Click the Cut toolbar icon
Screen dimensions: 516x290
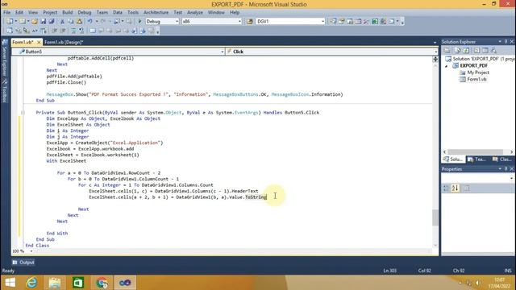click(62, 22)
